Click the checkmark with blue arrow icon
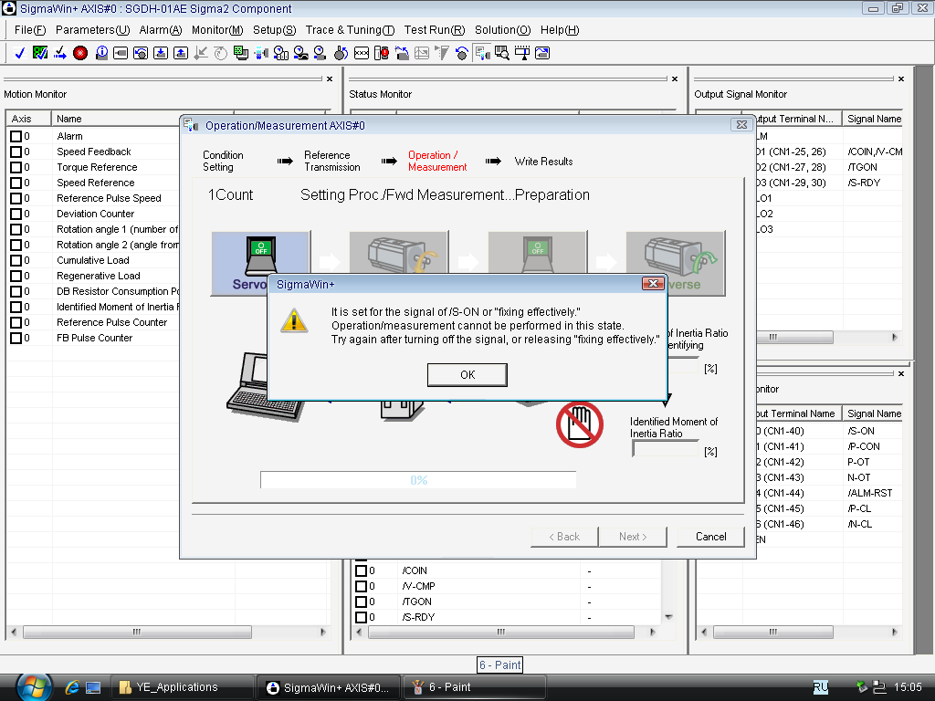935x701 pixels. 59,53
